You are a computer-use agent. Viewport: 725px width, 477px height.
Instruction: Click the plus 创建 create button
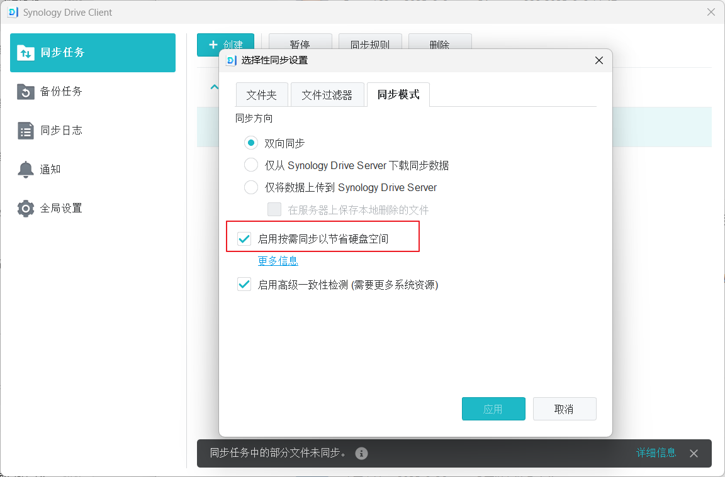point(226,45)
